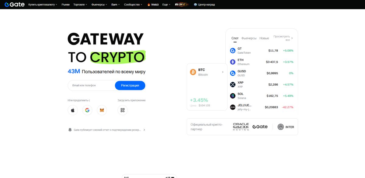
Task: Click the Gate logo in header
Action: click(x=15, y=5)
